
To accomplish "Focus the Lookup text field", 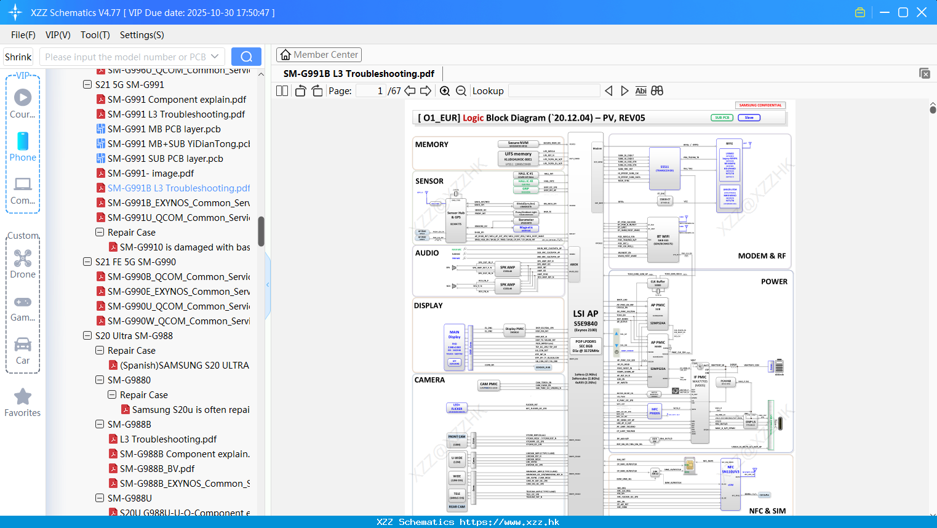I will (x=554, y=91).
